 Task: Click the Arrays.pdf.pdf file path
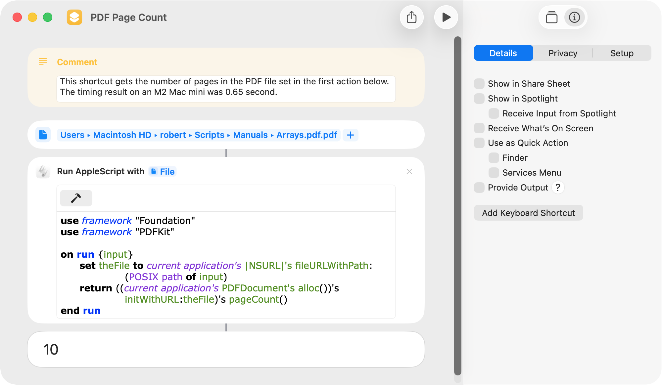(307, 135)
